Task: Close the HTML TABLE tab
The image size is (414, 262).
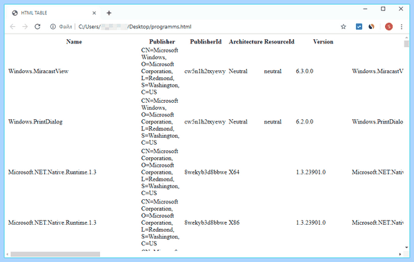Action: coord(95,13)
